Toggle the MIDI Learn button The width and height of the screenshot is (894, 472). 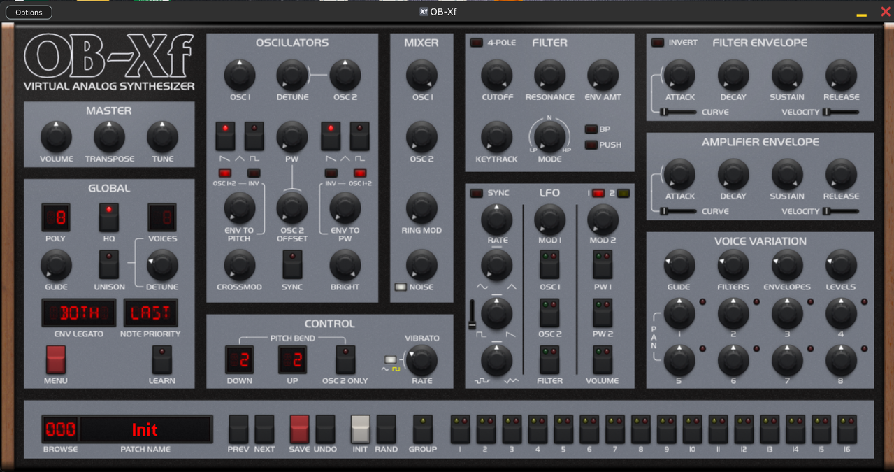click(162, 359)
